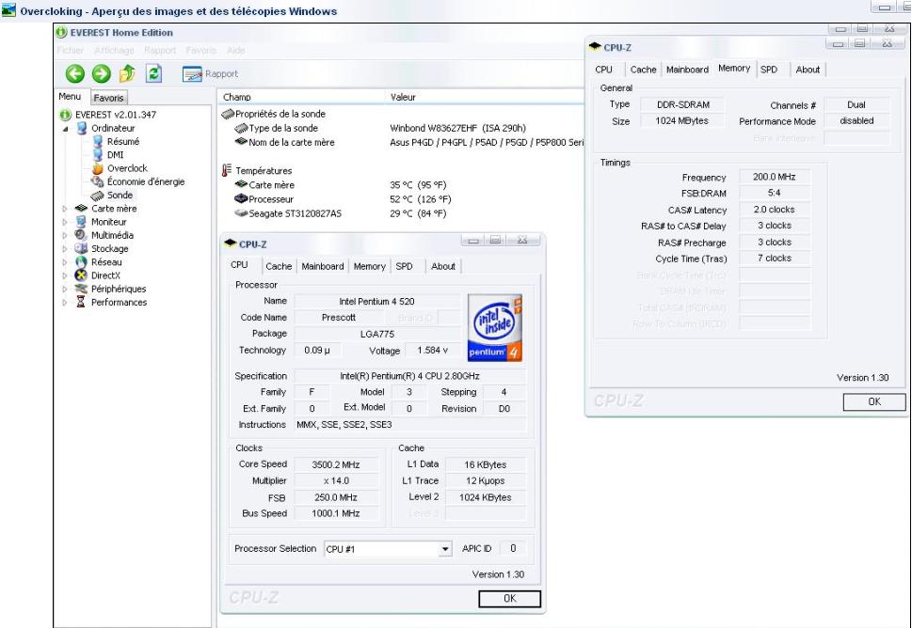Switch to the Favoris tab beside Menu
The width and height of the screenshot is (912, 628).
pyautogui.click(x=109, y=98)
